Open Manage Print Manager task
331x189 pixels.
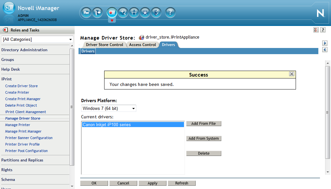pyautogui.click(x=23, y=131)
